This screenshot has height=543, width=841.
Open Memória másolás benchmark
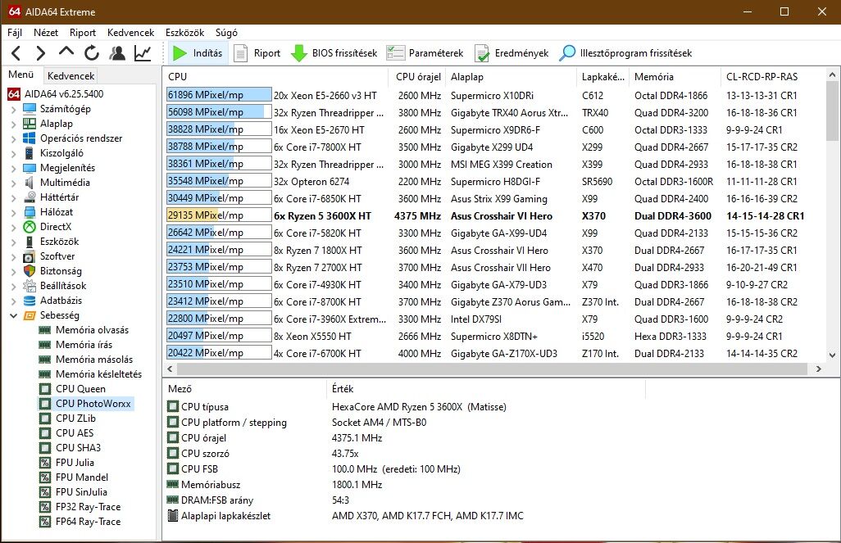pos(94,360)
